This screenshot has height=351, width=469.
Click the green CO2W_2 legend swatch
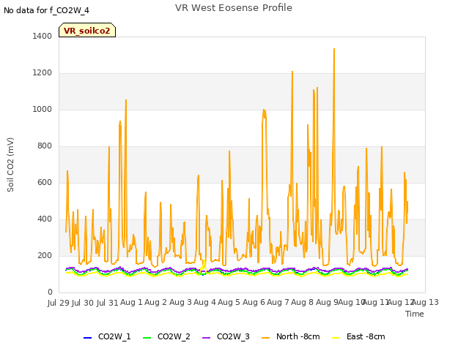[147, 338]
